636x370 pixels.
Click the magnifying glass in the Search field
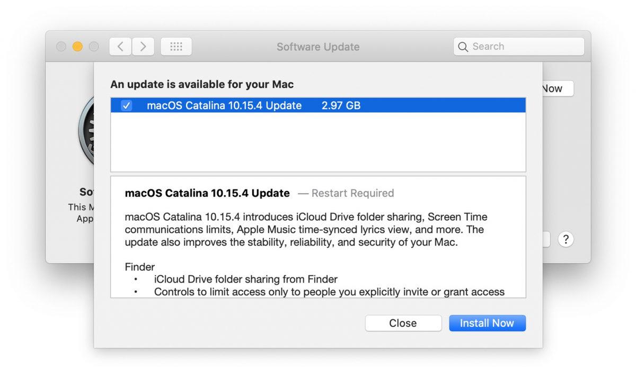[x=464, y=47]
